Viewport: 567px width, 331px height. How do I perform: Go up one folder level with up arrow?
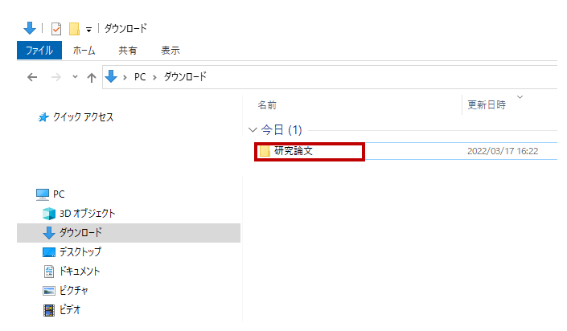(92, 77)
